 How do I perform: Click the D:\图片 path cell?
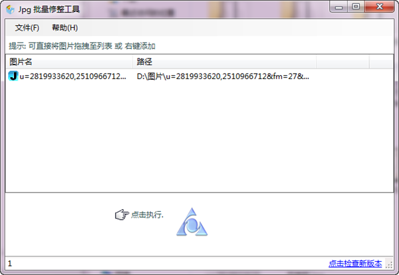[223, 76]
